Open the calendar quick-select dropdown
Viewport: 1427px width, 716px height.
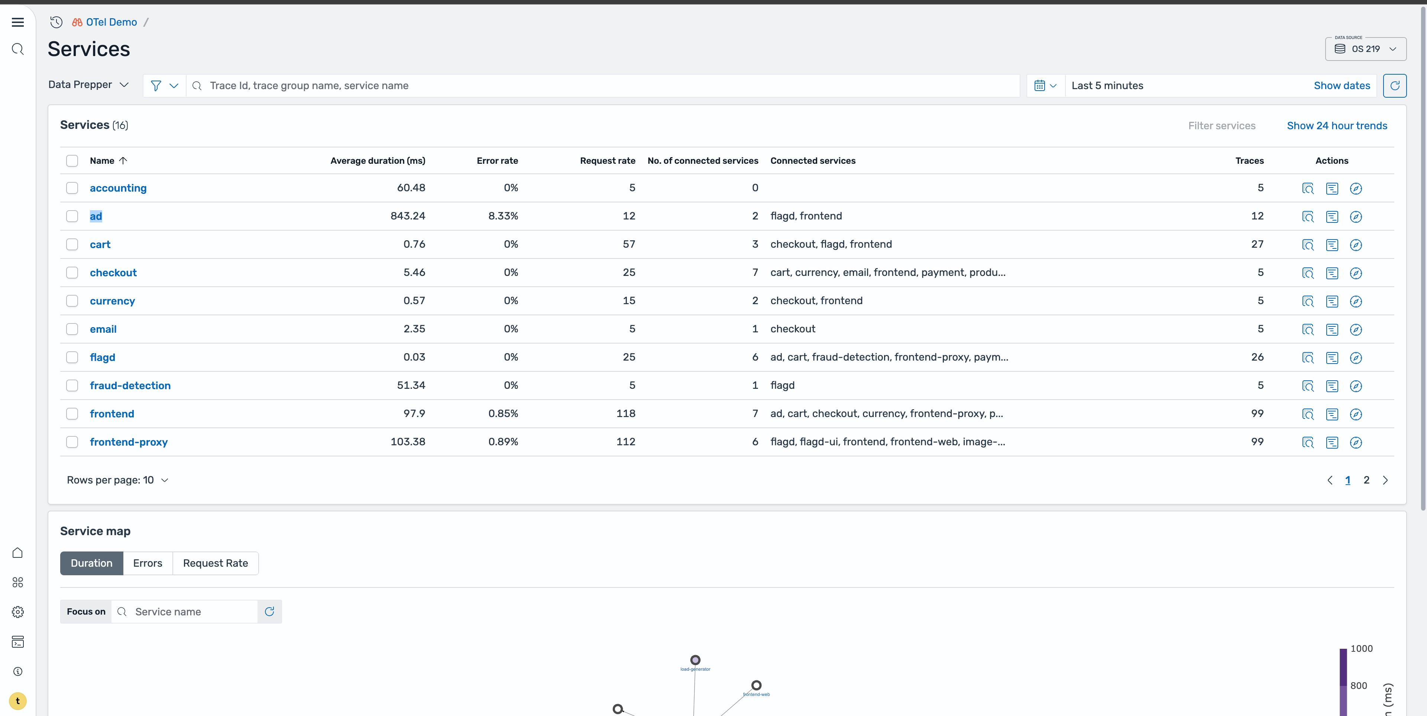coord(1045,86)
